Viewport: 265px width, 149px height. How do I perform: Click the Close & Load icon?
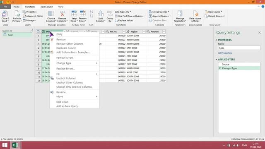(5, 14)
